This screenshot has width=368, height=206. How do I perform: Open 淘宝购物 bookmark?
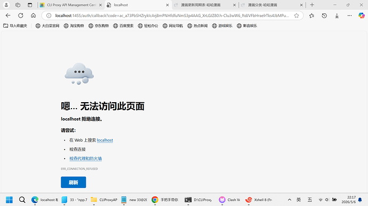(x=74, y=26)
